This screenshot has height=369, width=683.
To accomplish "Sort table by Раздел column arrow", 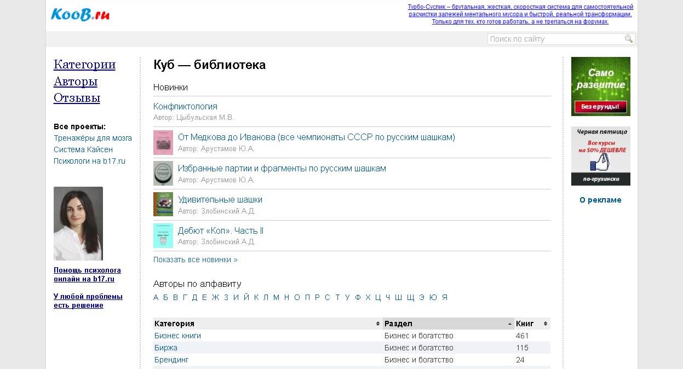I will 510,324.
